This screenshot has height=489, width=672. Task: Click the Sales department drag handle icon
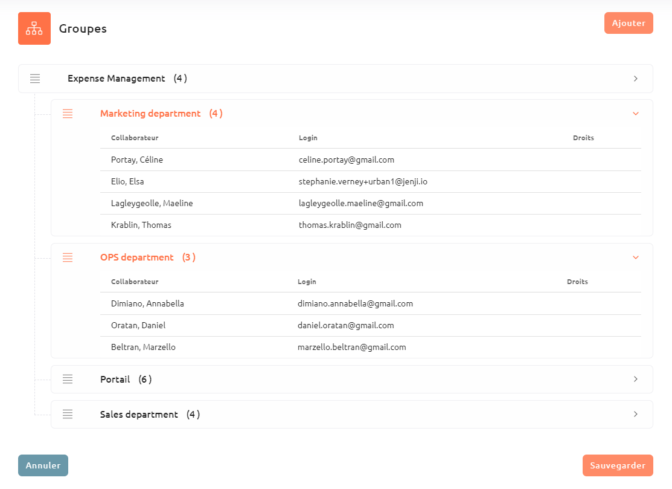click(x=67, y=415)
